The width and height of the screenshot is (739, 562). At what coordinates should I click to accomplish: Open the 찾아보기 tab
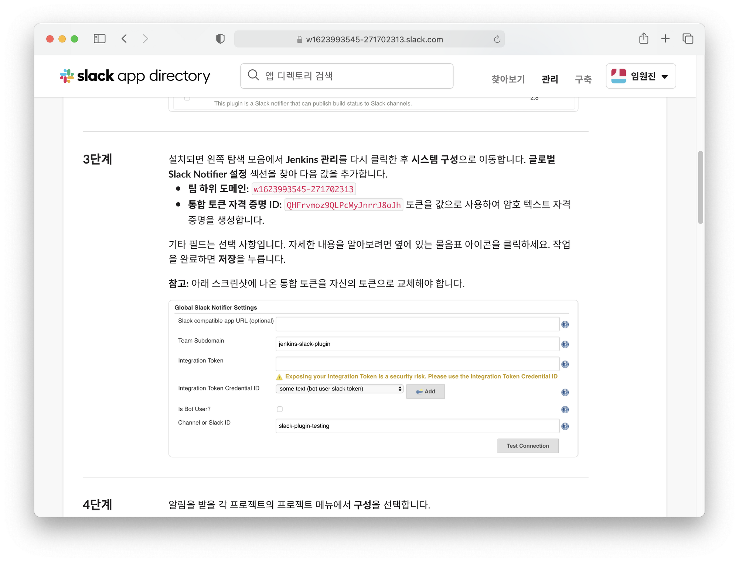point(508,79)
